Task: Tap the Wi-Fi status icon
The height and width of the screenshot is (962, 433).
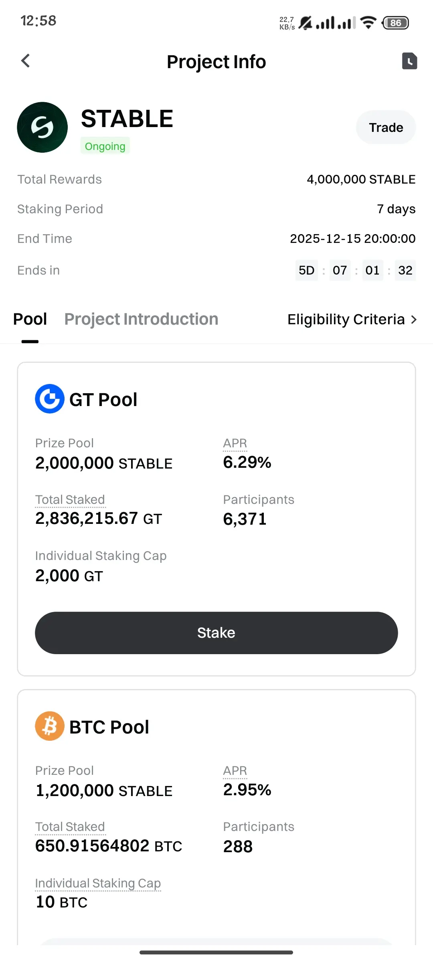Action: pyautogui.click(x=368, y=22)
